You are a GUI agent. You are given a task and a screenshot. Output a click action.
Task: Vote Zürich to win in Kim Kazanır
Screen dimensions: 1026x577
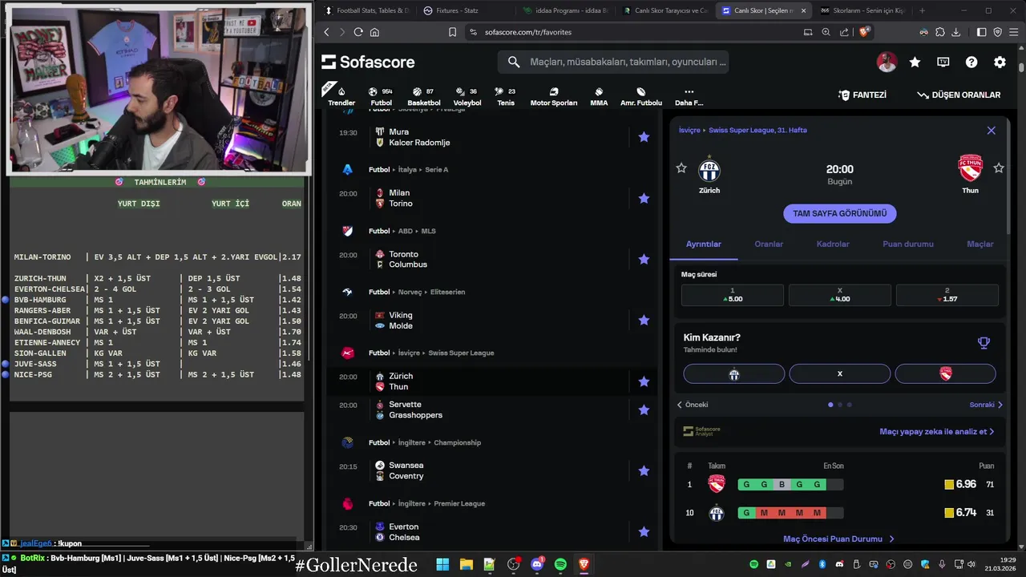tap(733, 373)
